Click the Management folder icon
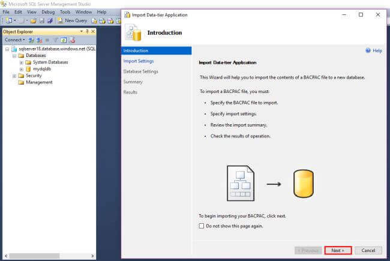The image size is (390, 261). click(x=21, y=82)
